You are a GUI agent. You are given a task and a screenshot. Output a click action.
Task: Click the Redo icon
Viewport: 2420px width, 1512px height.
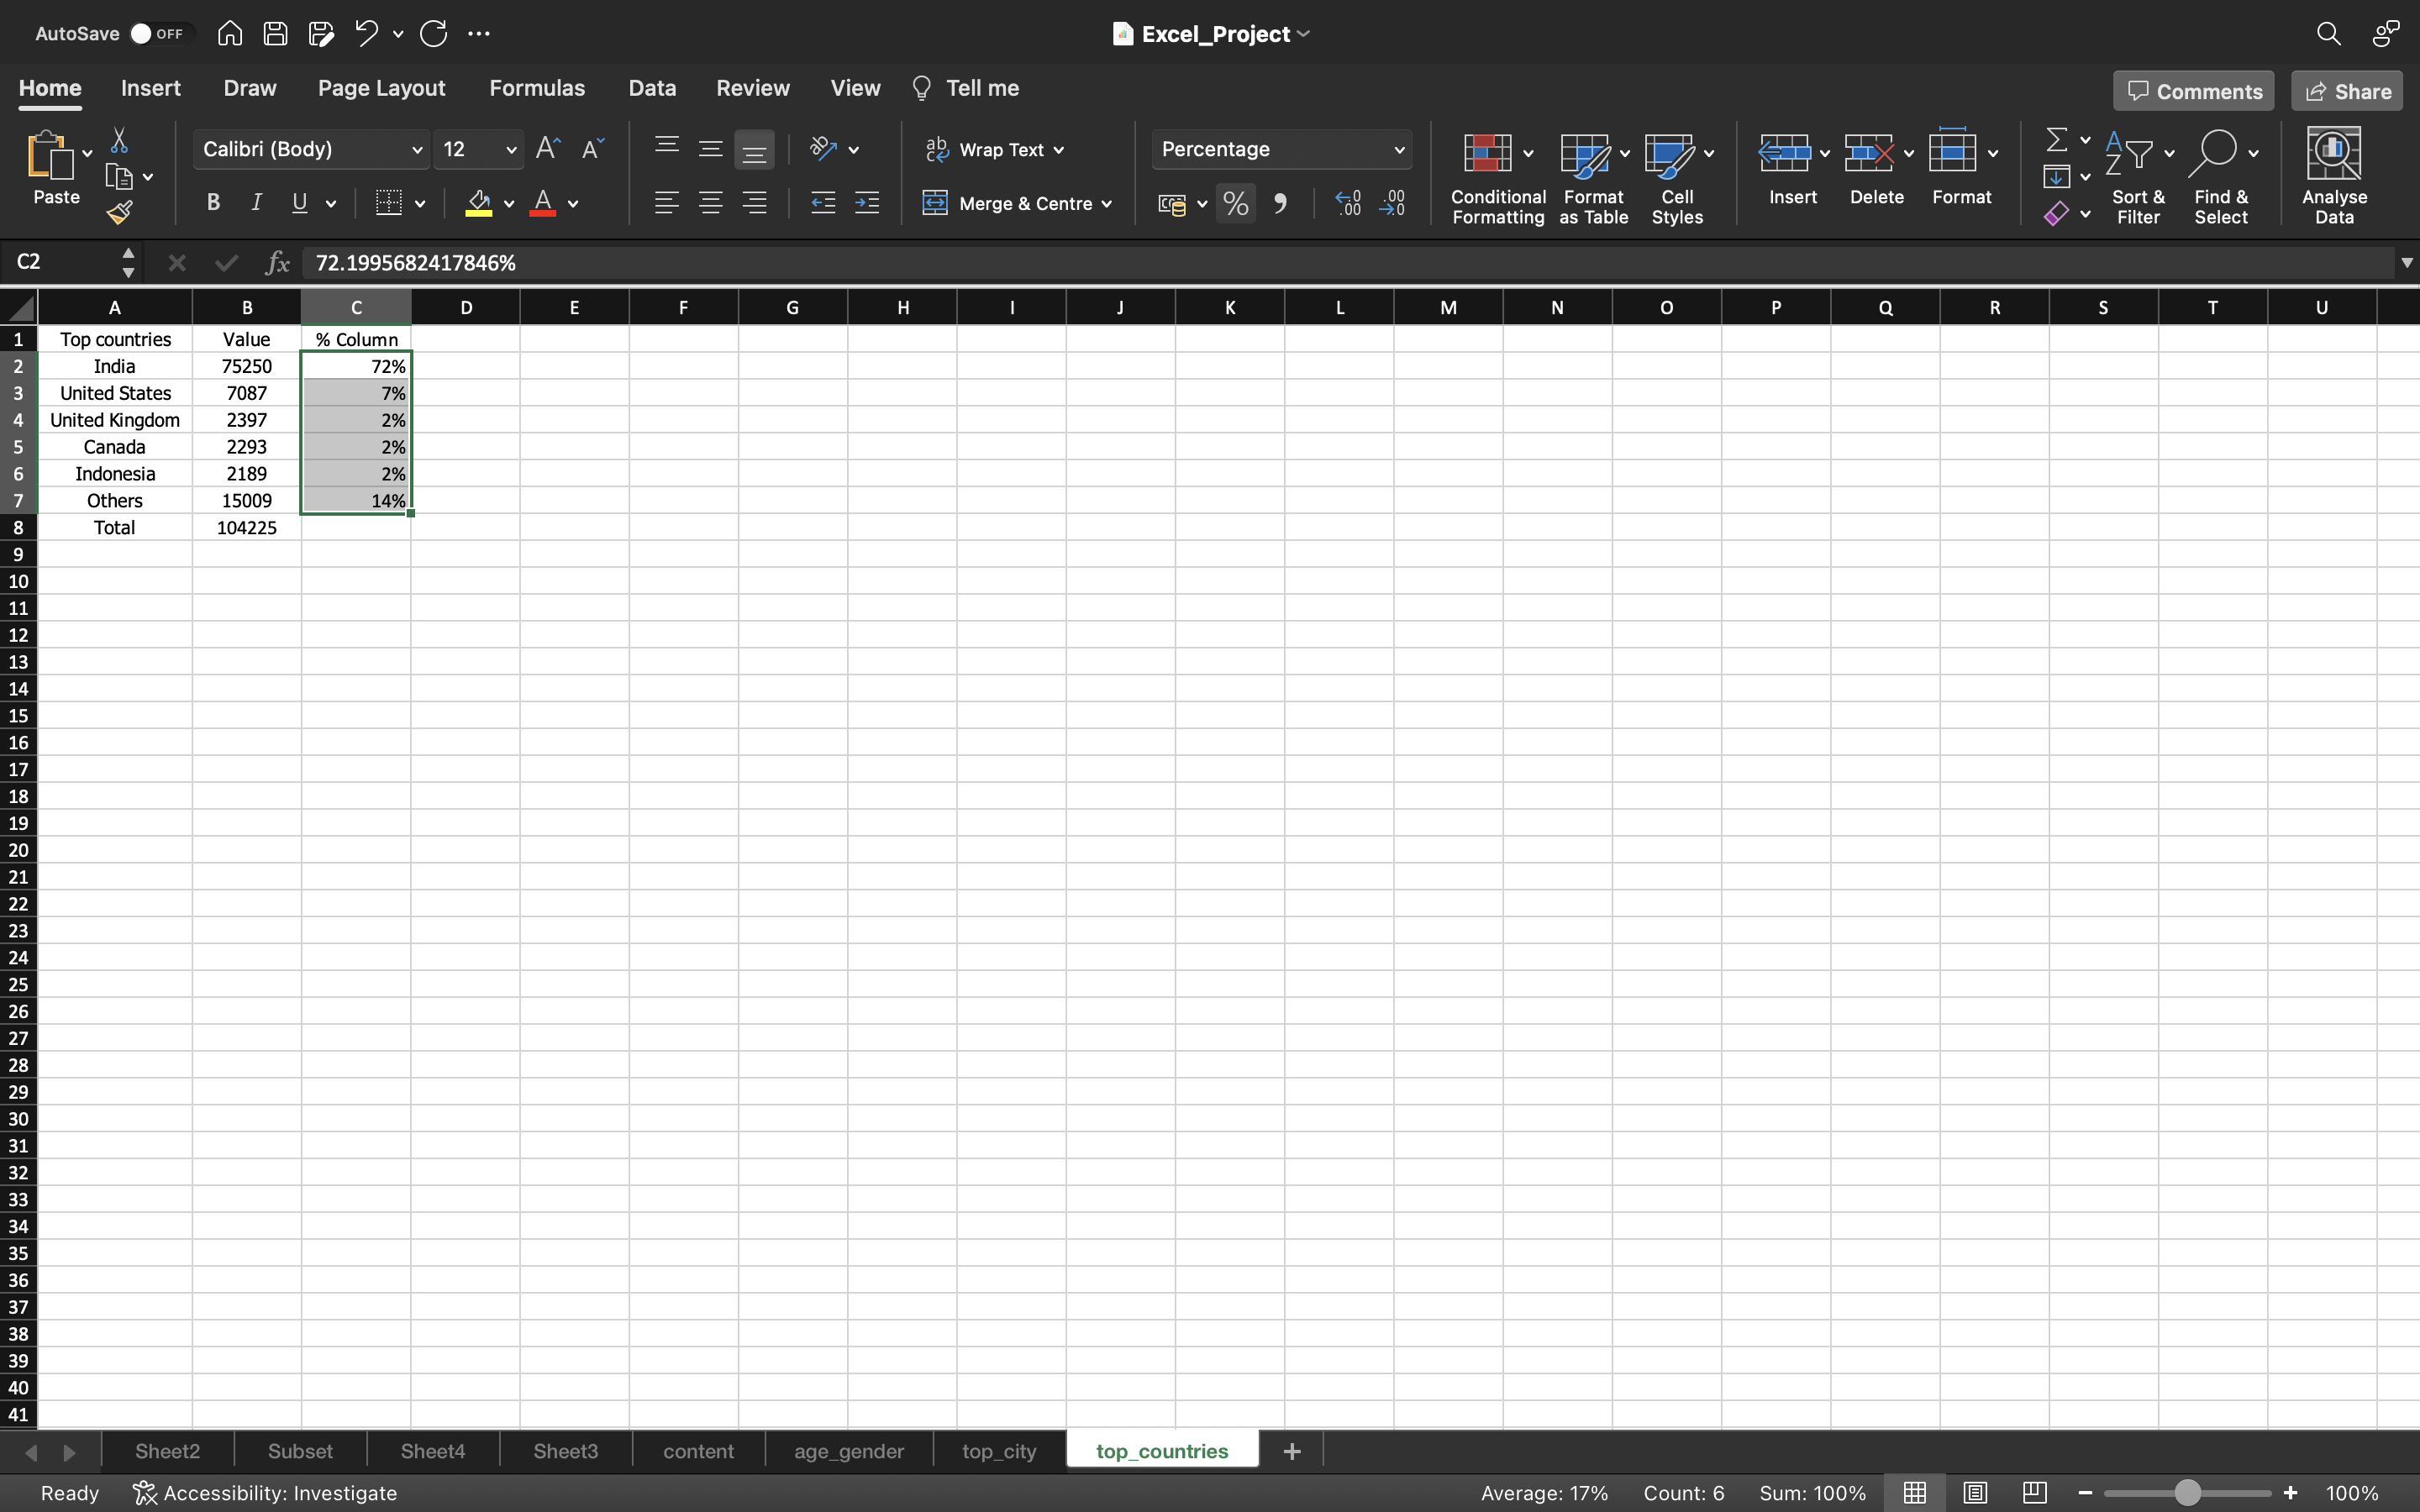pos(433,34)
